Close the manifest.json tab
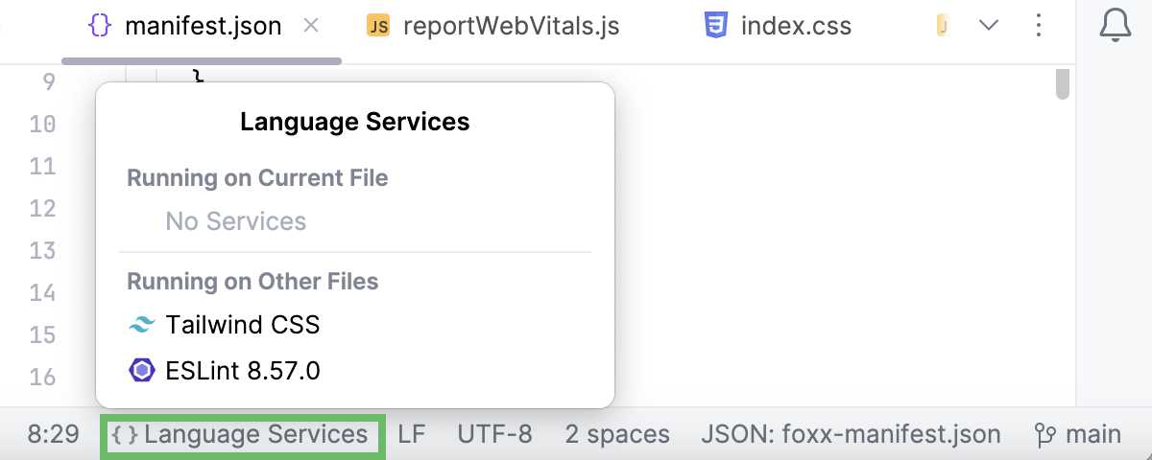Screen dimensions: 1152x460 [x=311, y=26]
